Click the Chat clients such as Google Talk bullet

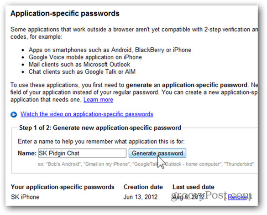pyautogui.click(x=82, y=72)
